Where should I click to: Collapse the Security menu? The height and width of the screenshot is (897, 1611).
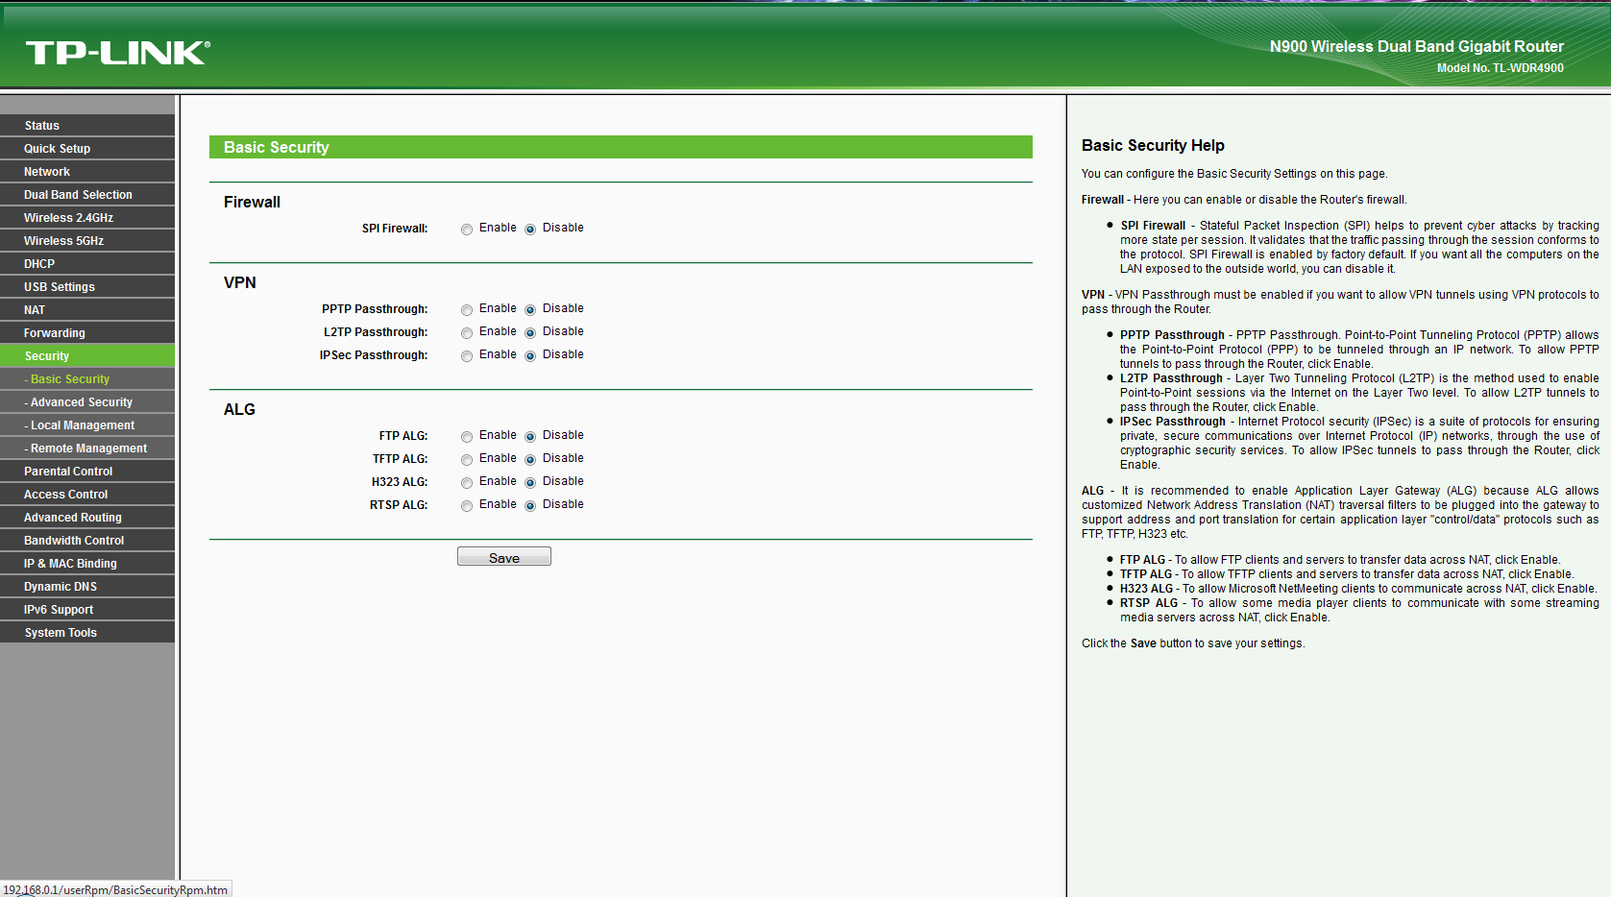pyautogui.click(x=87, y=356)
